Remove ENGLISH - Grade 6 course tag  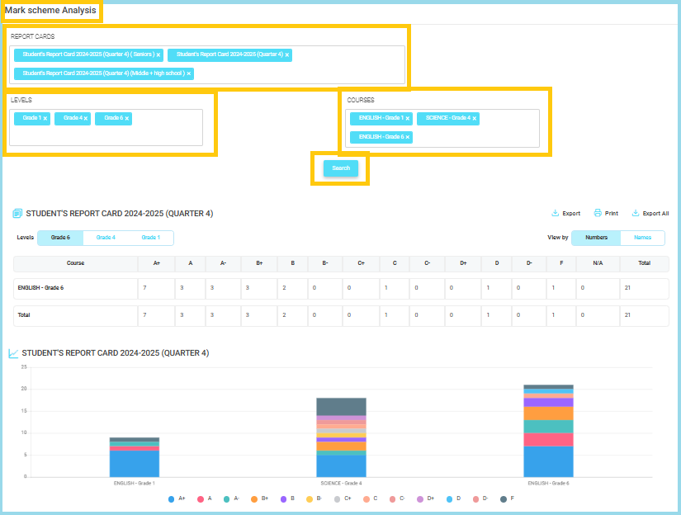pos(408,137)
